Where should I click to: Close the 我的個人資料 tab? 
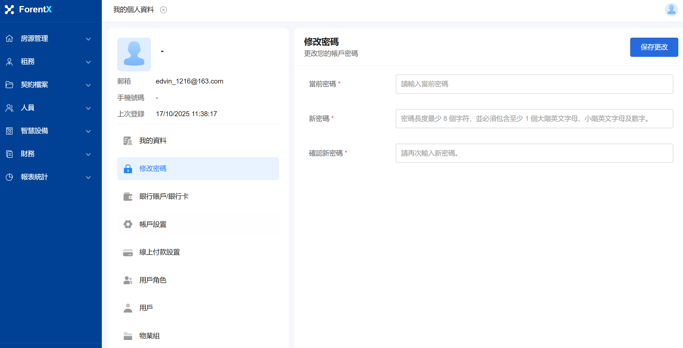tap(163, 10)
